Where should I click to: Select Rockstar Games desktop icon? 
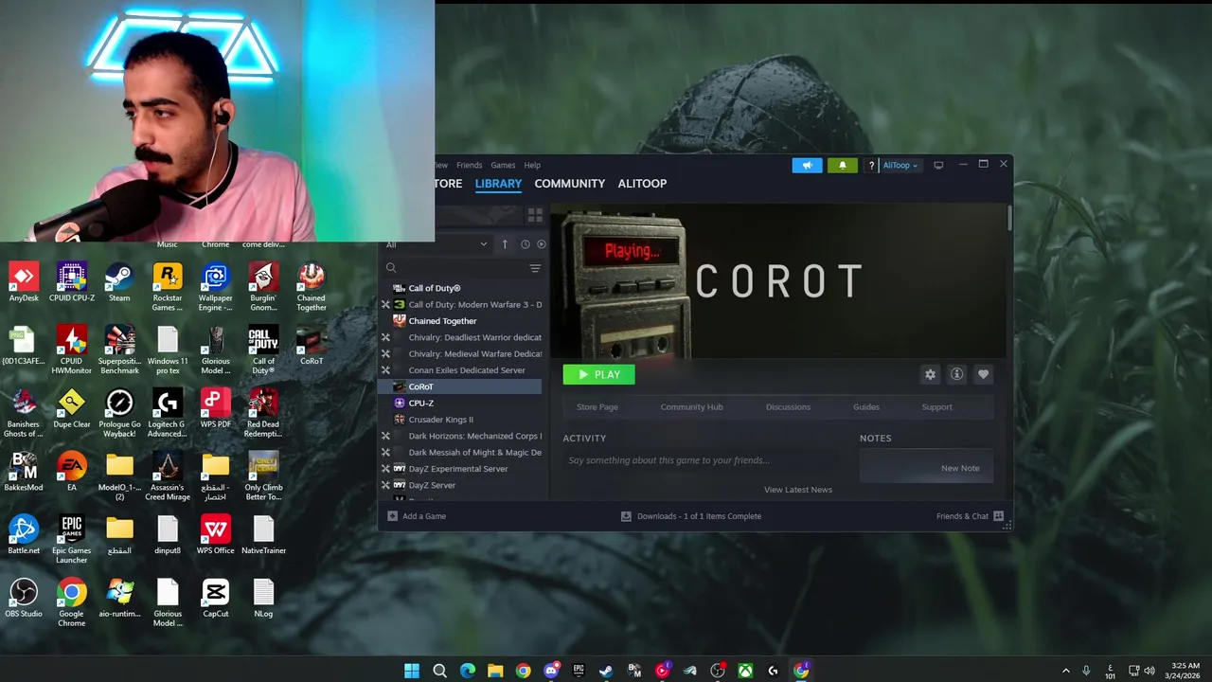[x=168, y=287]
